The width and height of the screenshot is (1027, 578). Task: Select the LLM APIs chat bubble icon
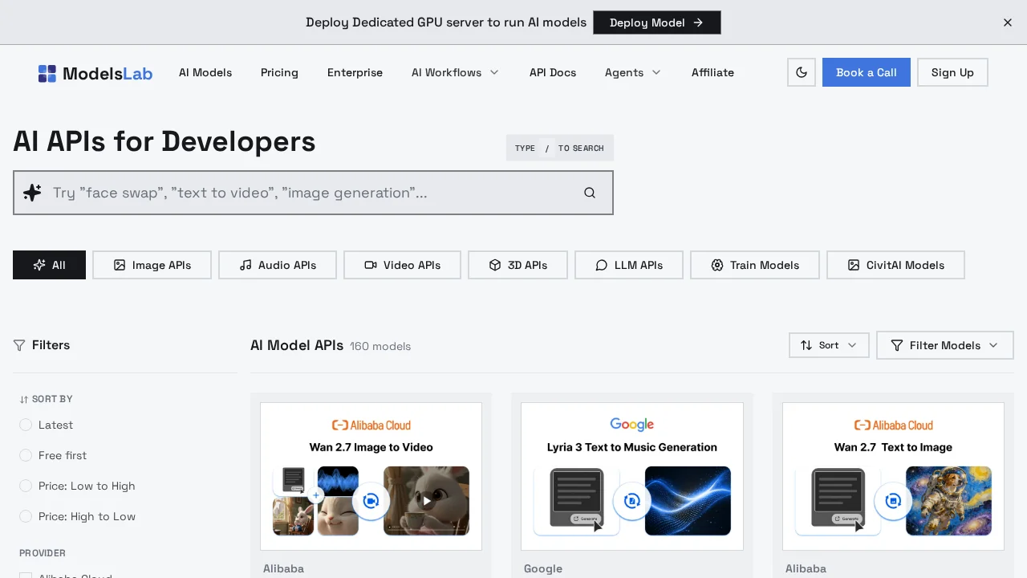(x=601, y=265)
